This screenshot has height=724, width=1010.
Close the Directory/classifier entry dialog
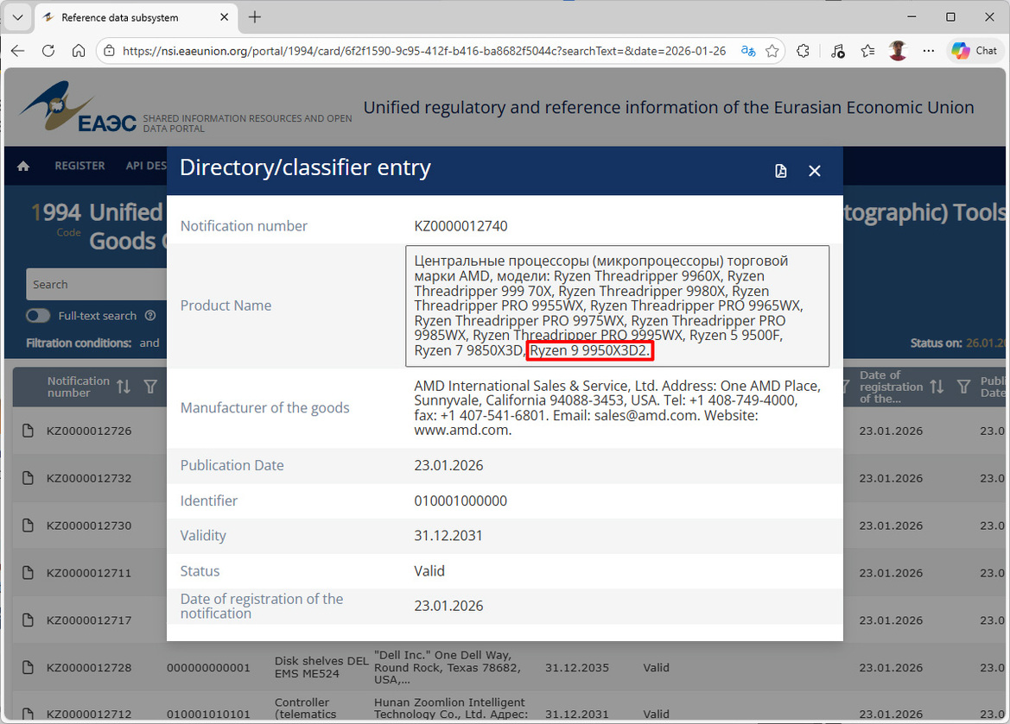coord(814,171)
